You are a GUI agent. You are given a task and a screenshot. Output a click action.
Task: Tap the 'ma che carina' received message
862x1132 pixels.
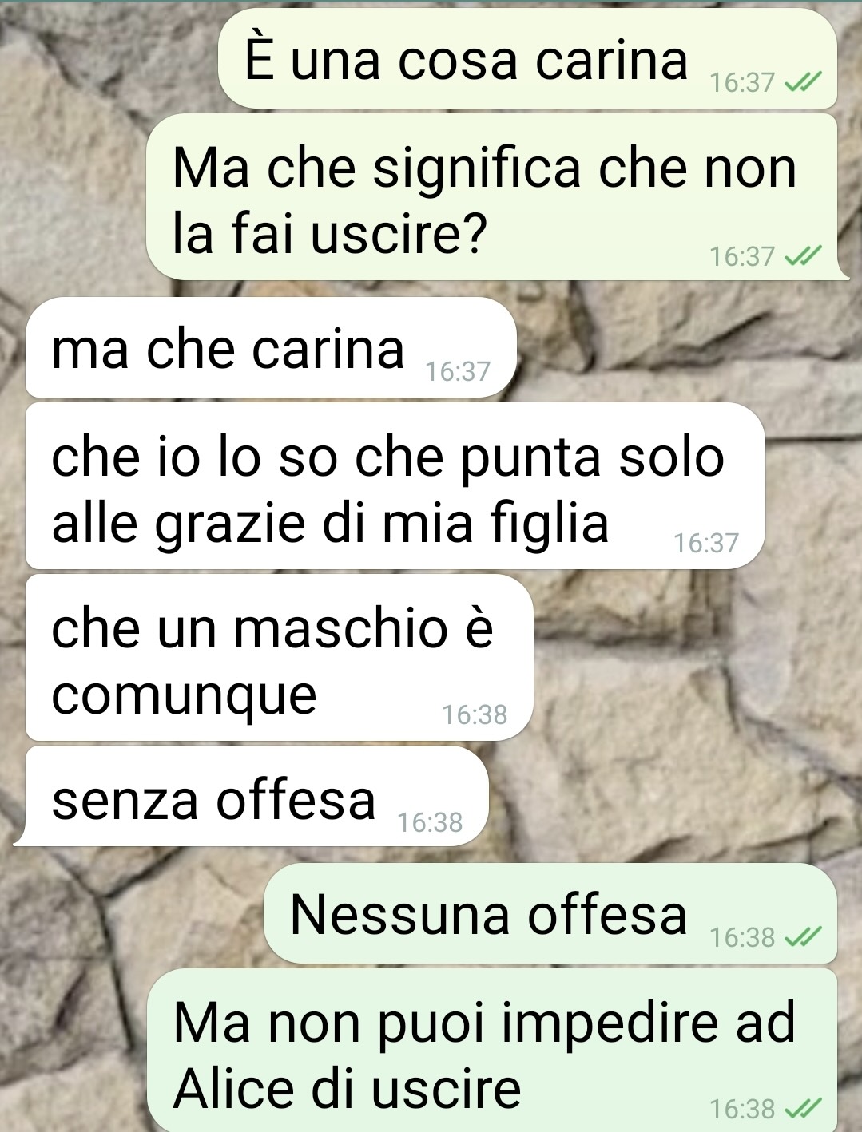[271, 347]
